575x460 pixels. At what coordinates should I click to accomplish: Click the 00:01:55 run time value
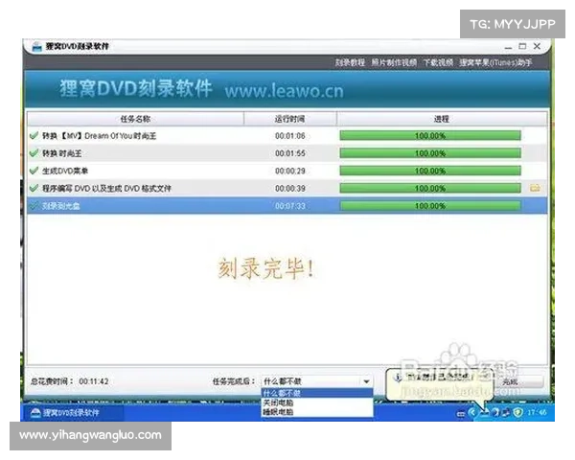click(290, 153)
